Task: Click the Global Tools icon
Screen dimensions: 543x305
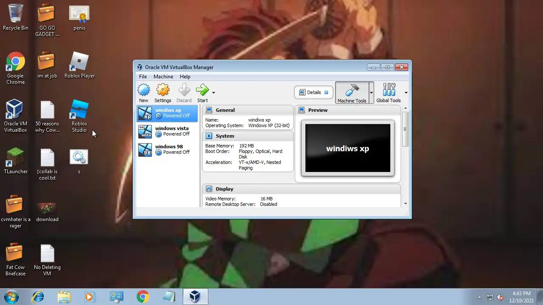Action: click(x=389, y=90)
